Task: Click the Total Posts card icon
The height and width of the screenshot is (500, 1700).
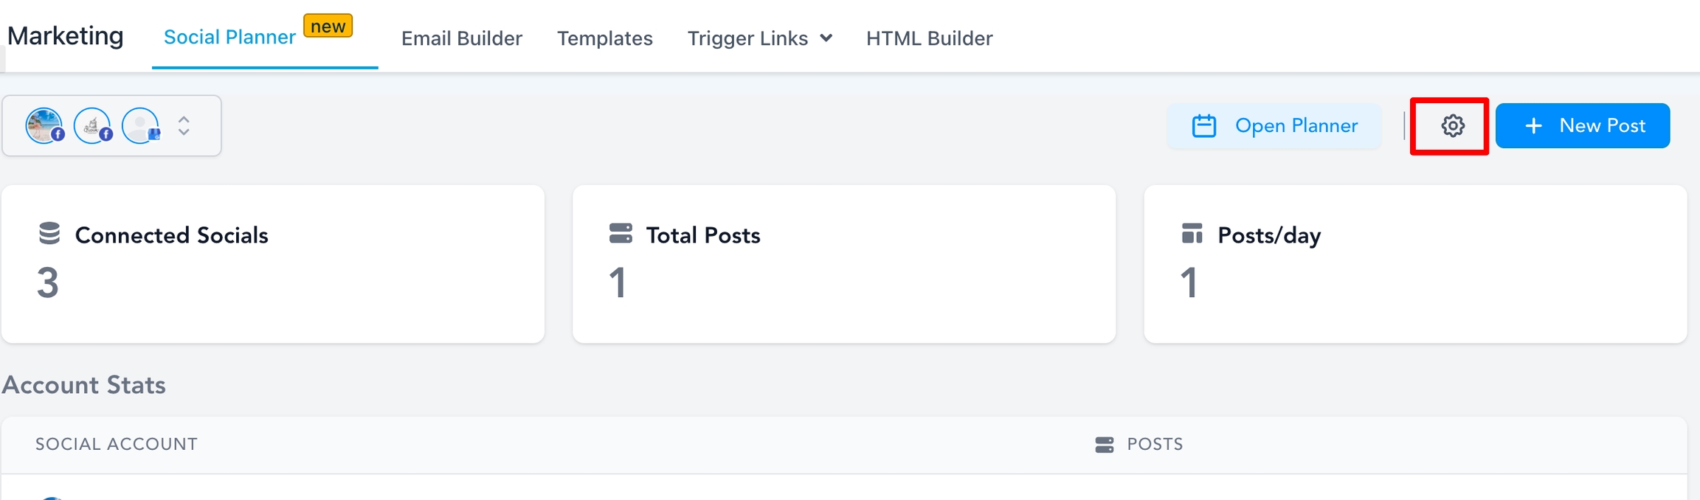Action: [x=620, y=235]
